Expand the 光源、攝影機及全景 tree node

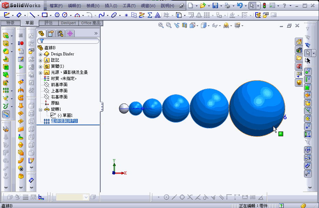(x=40, y=73)
